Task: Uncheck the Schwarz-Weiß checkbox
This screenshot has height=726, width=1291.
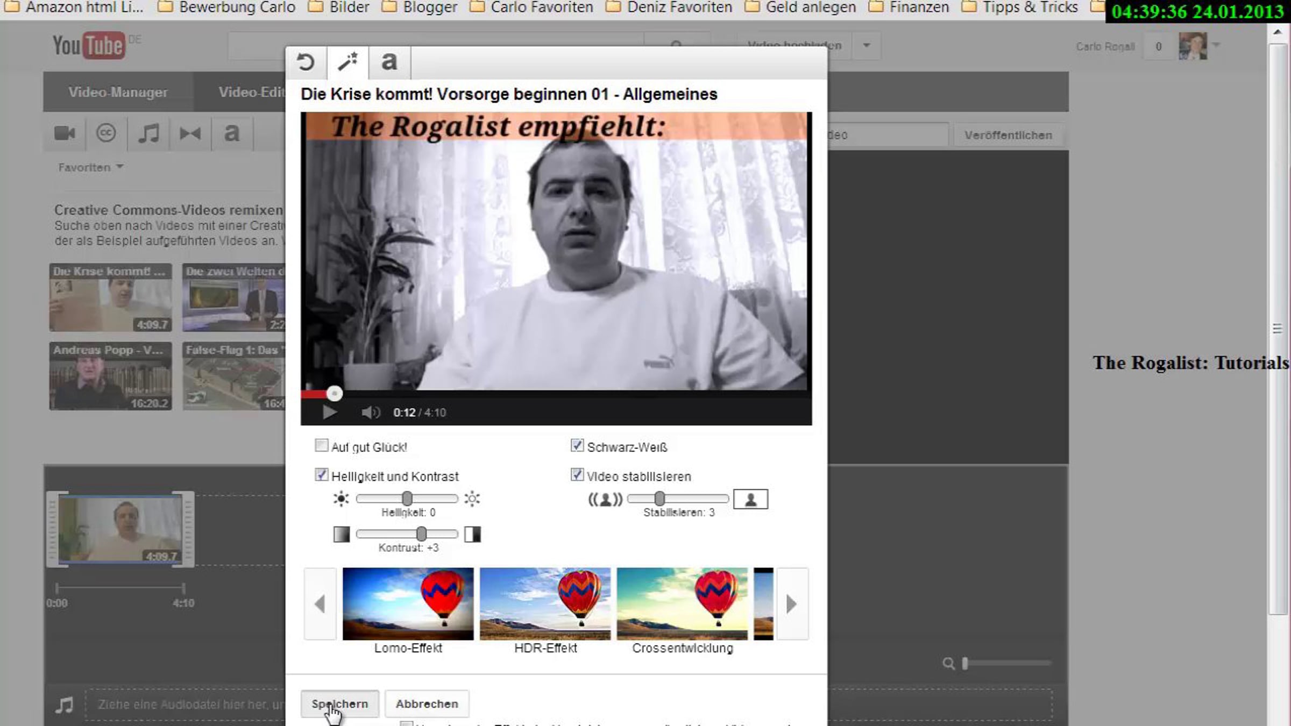Action: click(577, 446)
